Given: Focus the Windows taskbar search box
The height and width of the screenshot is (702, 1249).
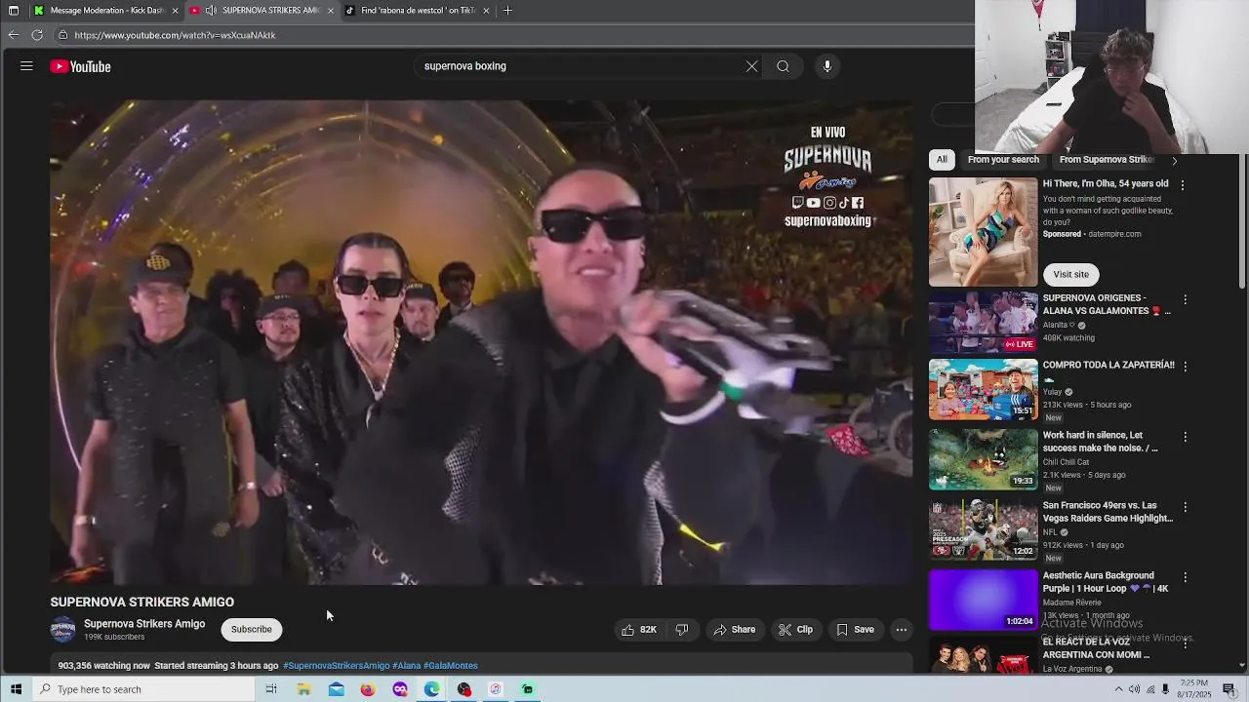Looking at the screenshot, I should point(142,689).
